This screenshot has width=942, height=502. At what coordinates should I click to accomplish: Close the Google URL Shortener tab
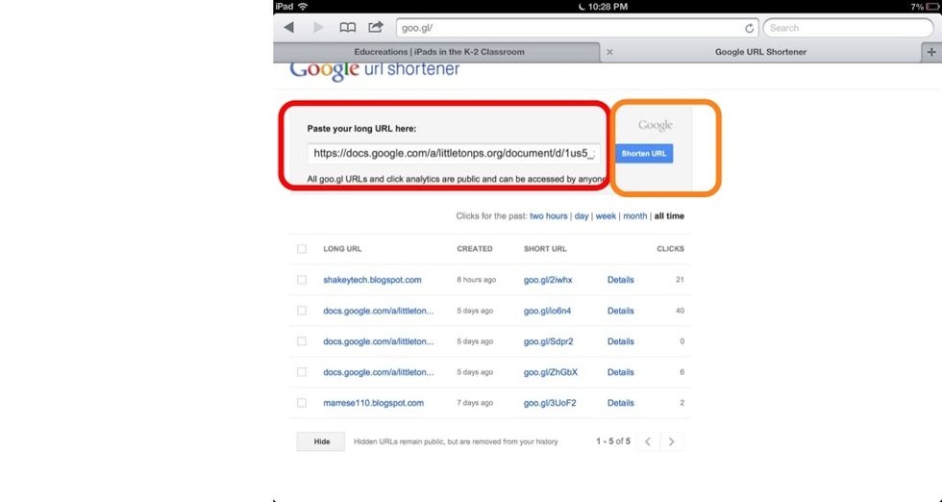tap(609, 52)
